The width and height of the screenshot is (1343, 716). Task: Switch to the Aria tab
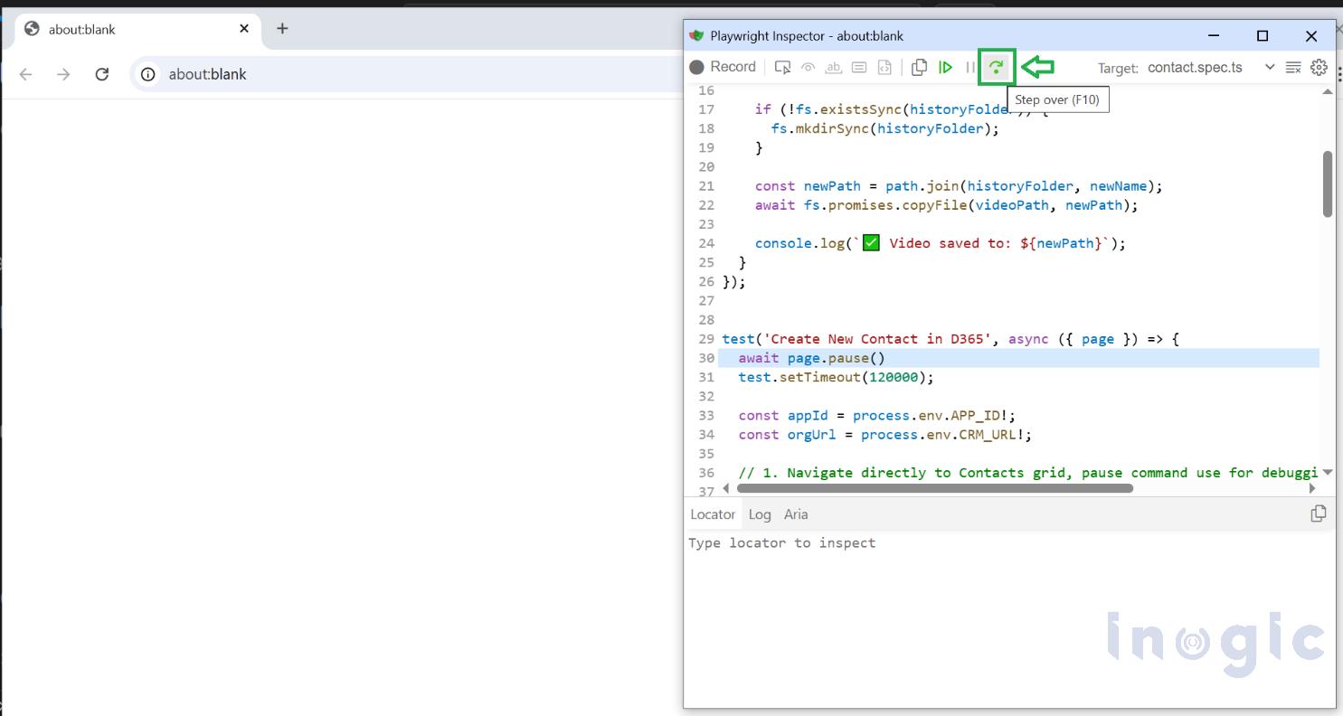pyautogui.click(x=795, y=513)
